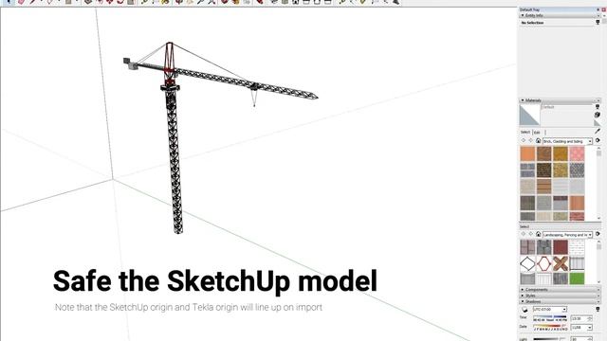
Task: Select the green grass material swatch
Action: tap(577, 278)
